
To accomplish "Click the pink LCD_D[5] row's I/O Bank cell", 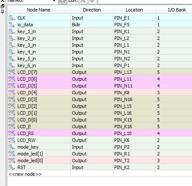I will (x=174, y=86).
